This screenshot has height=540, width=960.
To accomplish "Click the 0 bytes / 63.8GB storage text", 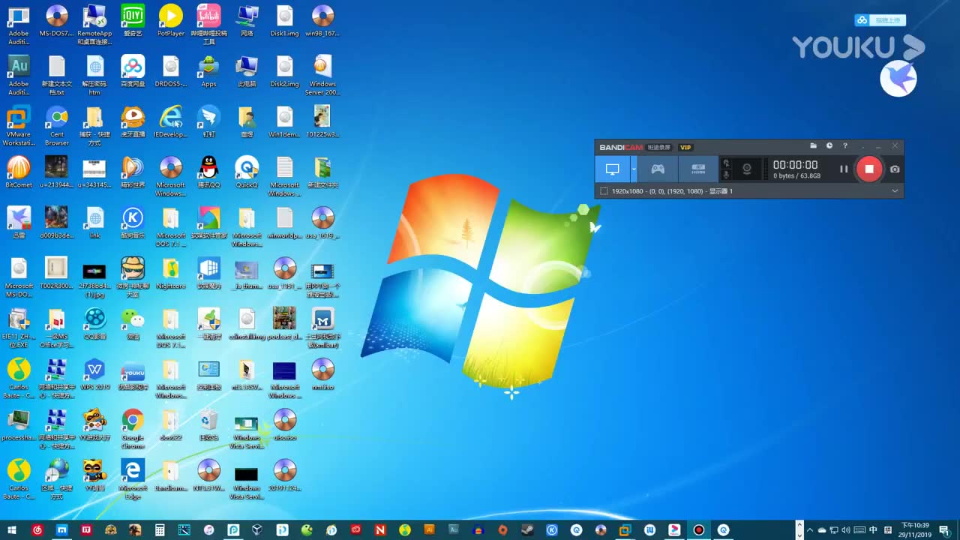I will click(x=796, y=176).
